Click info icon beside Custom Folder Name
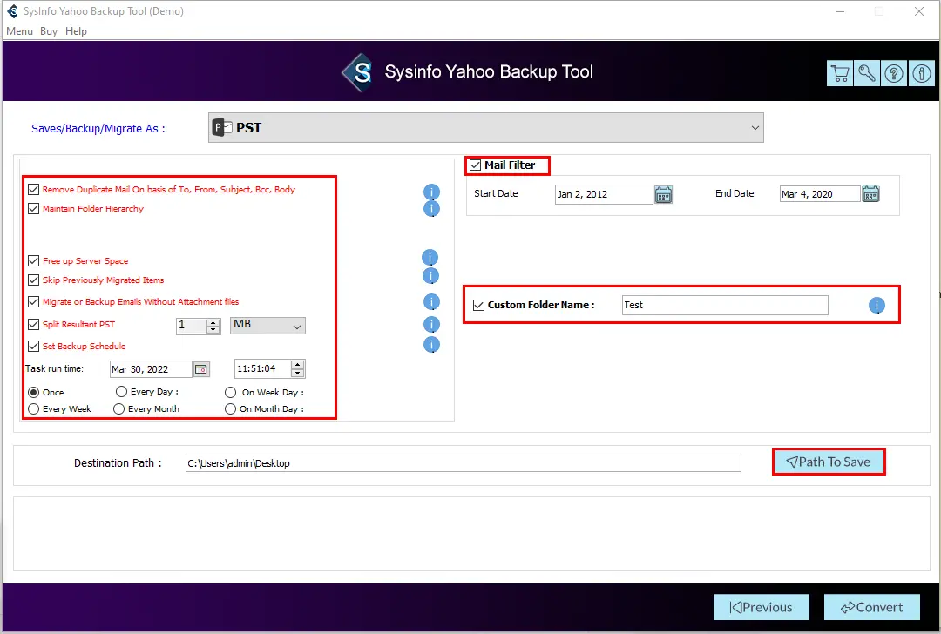 pos(877,306)
